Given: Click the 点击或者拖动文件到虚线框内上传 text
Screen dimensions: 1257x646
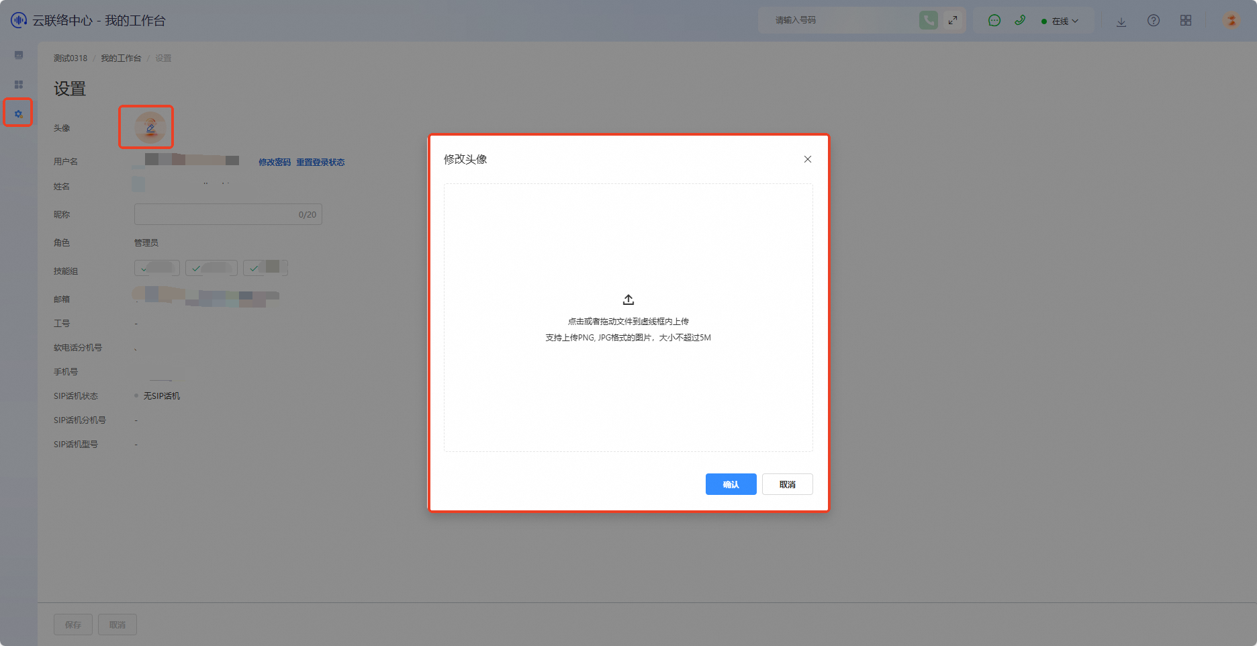Looking at the screenshot, I should point(628,322).
